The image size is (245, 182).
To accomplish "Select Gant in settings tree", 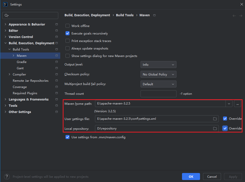I will point(20,68).
